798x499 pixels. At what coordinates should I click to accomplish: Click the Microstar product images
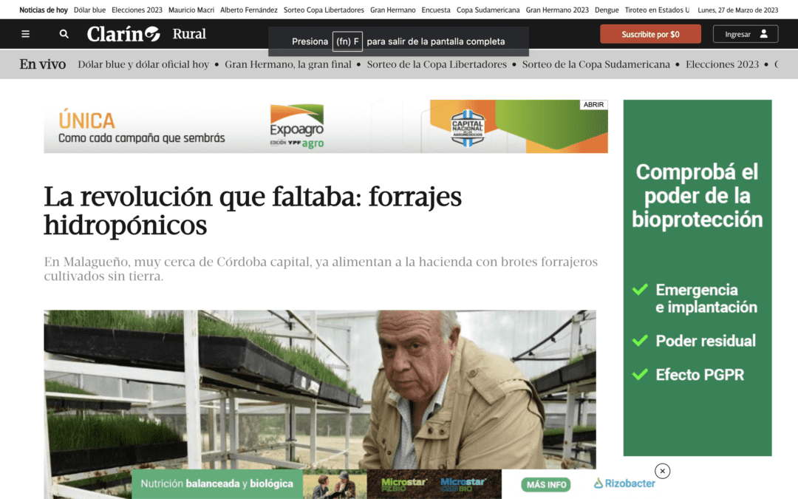[x=434, y=484]
